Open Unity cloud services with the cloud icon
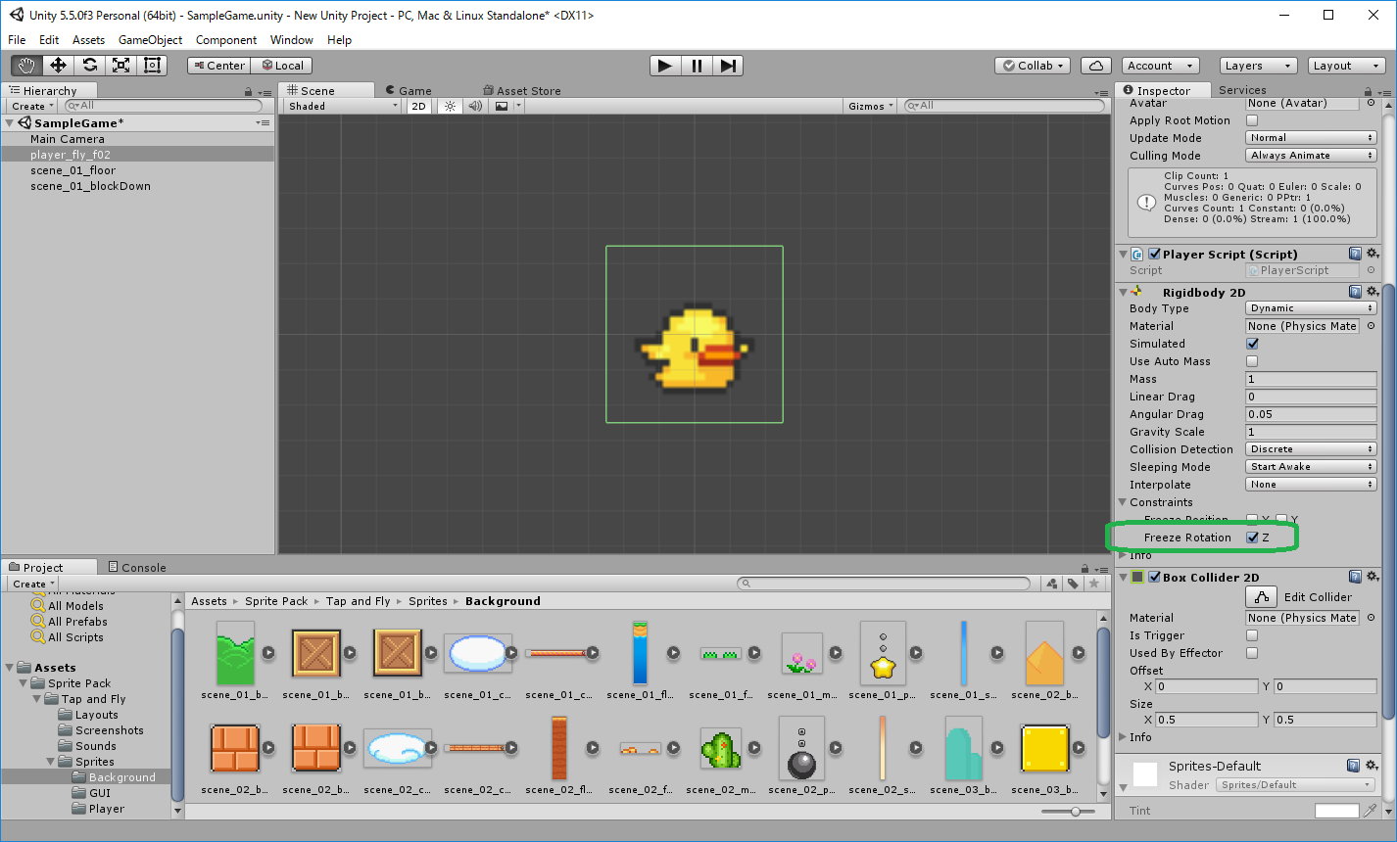 coord(1095,65)
